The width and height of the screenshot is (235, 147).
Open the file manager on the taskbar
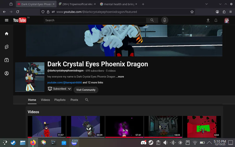pyautogui.click(x=23, y=143)
